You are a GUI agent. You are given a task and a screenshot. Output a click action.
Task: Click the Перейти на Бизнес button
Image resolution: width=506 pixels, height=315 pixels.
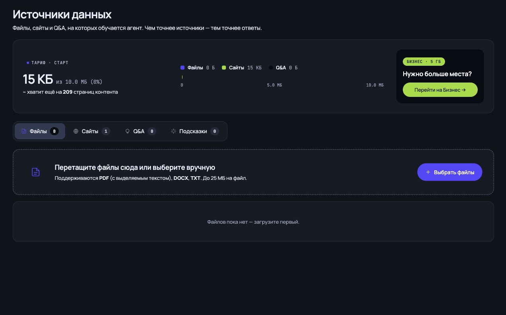tap(440, 90)
